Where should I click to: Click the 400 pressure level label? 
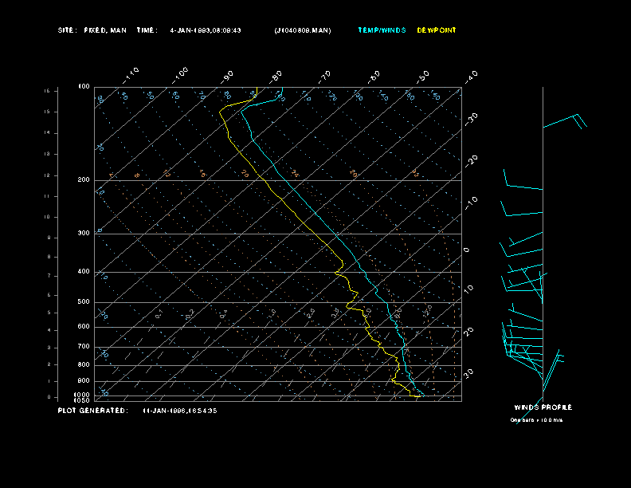(84, 271)
